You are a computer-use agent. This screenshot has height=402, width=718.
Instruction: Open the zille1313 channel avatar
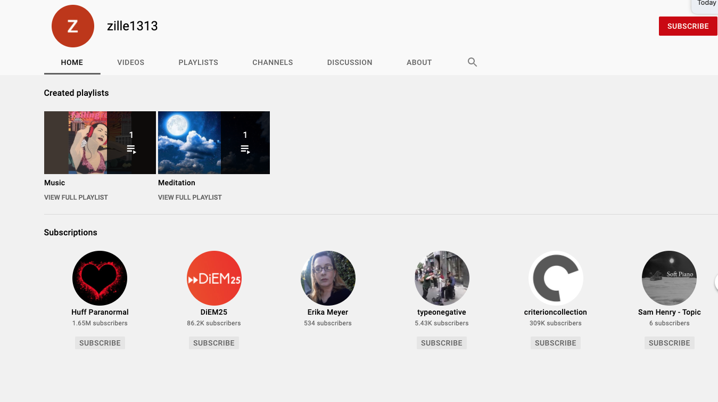click(73, 26)
